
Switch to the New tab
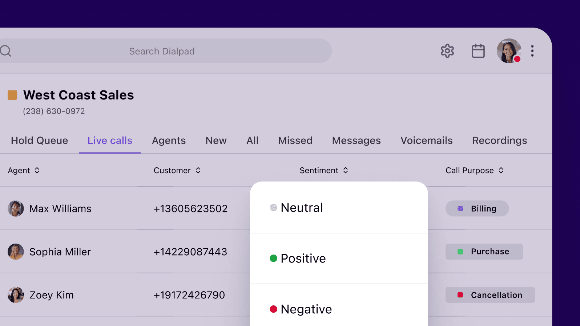point(216,140)
